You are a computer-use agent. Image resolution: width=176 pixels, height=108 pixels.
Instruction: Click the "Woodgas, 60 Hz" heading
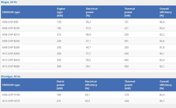11,76
